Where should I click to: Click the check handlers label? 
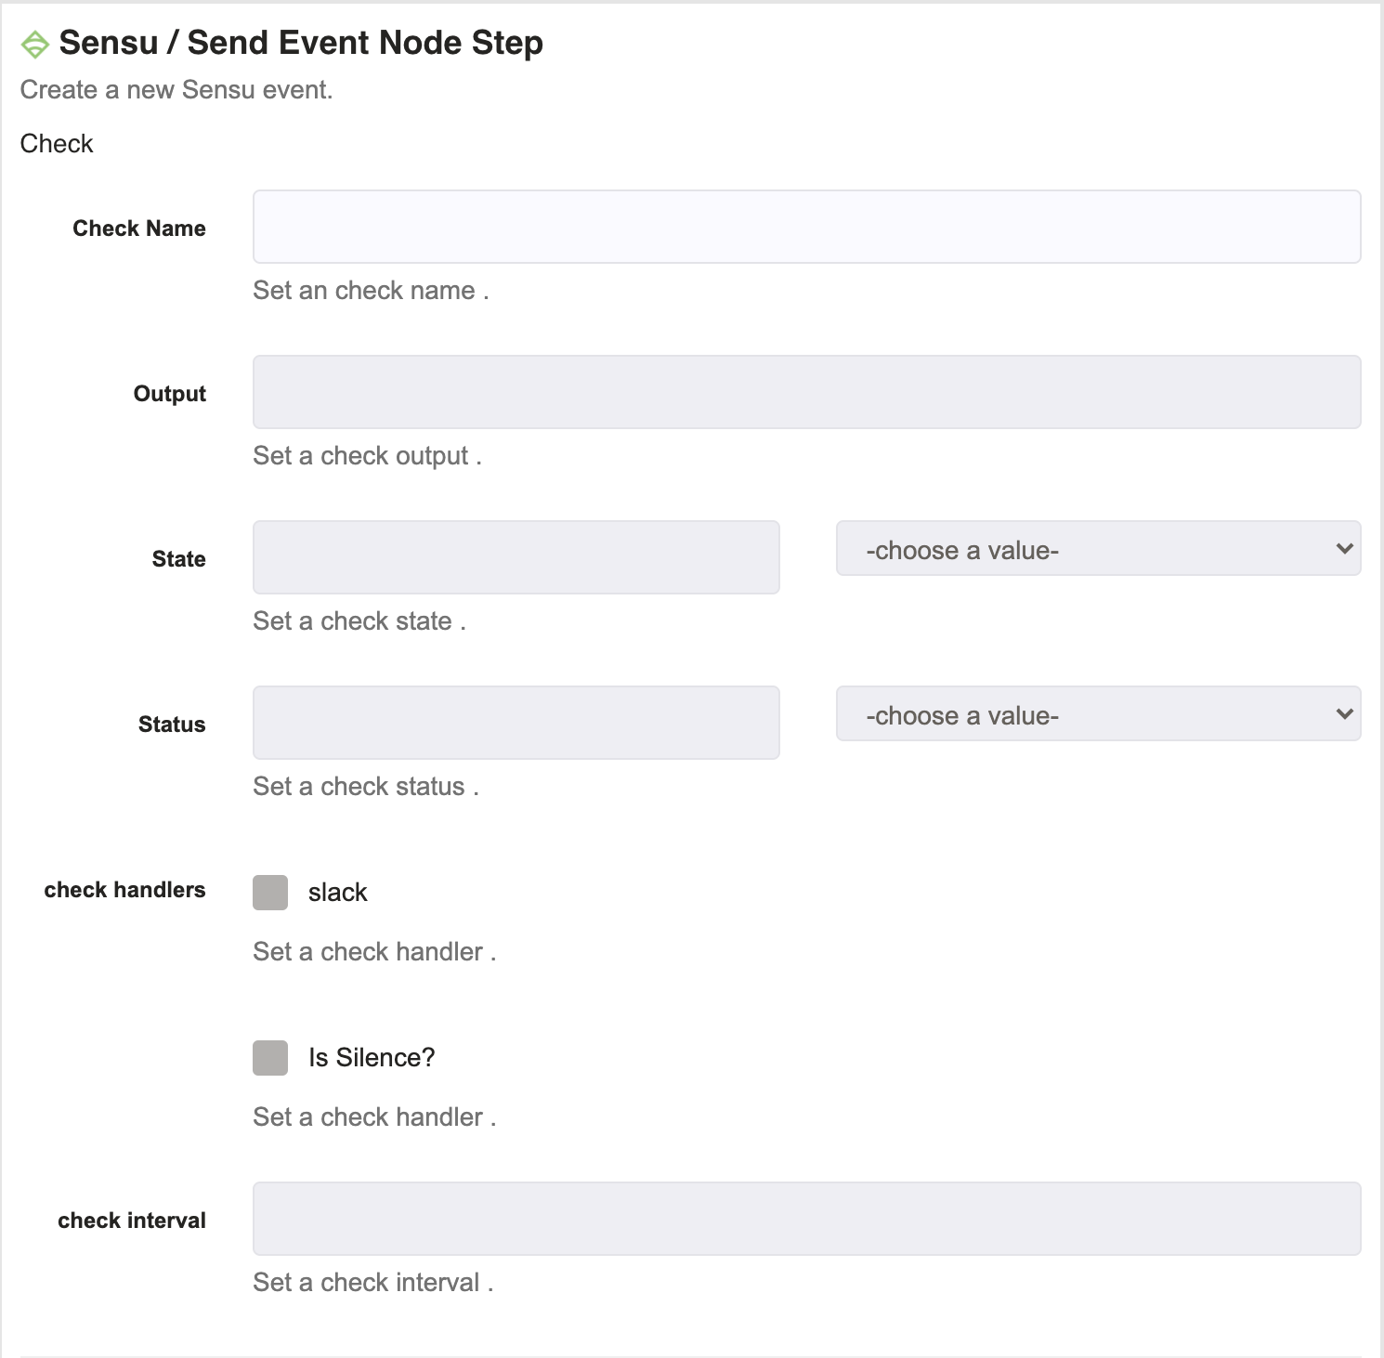tap(124, 890)
